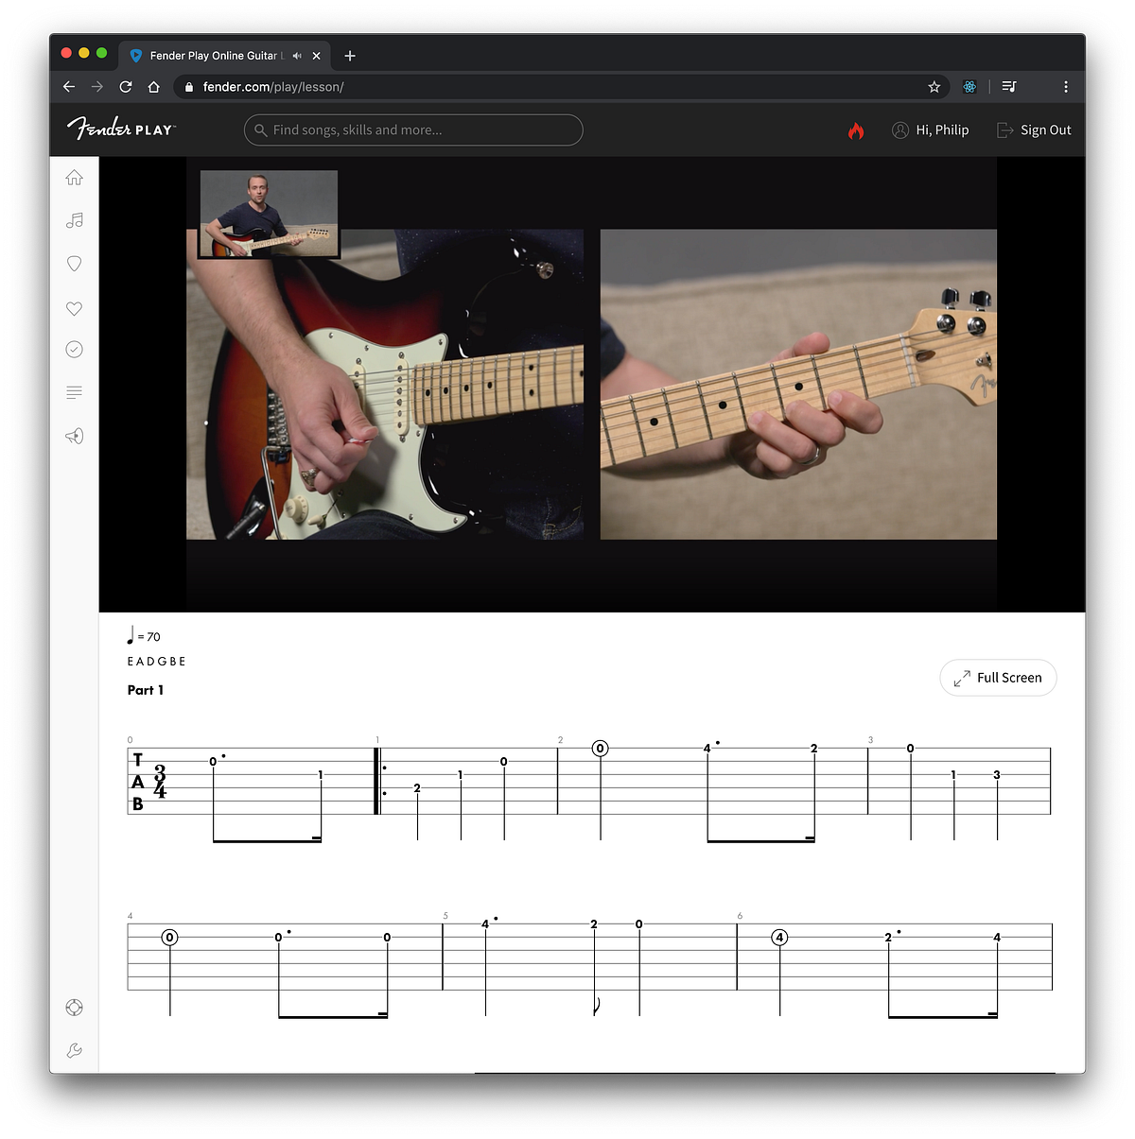The width and height of the screenshot is (1135, 1139).
Task: Open a new browser tab
Action: tap(349, 56)
